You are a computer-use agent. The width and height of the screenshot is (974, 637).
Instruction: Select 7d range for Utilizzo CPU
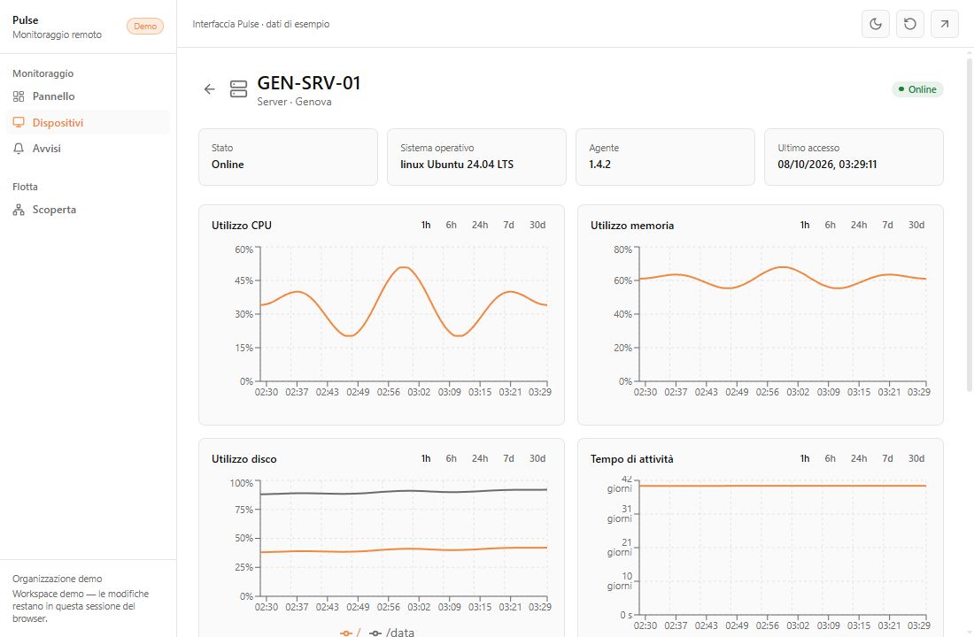(508, 225)
